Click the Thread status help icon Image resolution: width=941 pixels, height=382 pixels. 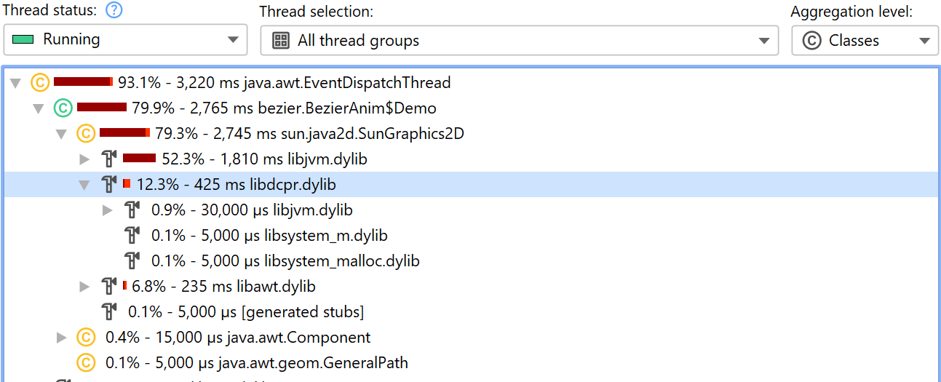[113, 12]
